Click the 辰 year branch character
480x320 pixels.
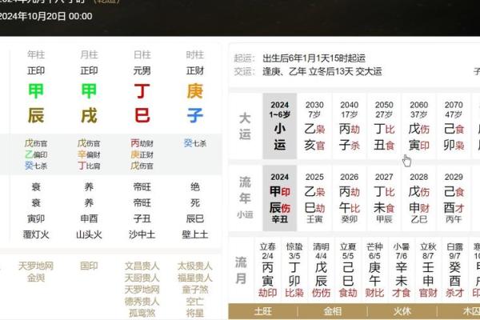click(36, 115)
